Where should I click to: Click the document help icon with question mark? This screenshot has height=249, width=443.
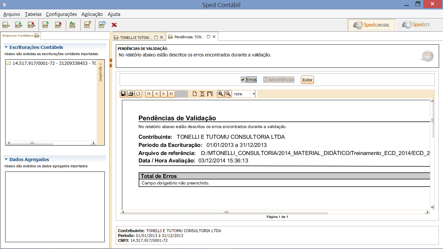[x=102, y=25]
